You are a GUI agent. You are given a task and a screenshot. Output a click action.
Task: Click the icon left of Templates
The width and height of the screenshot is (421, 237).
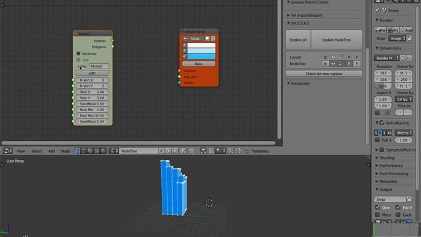[246, 151]
